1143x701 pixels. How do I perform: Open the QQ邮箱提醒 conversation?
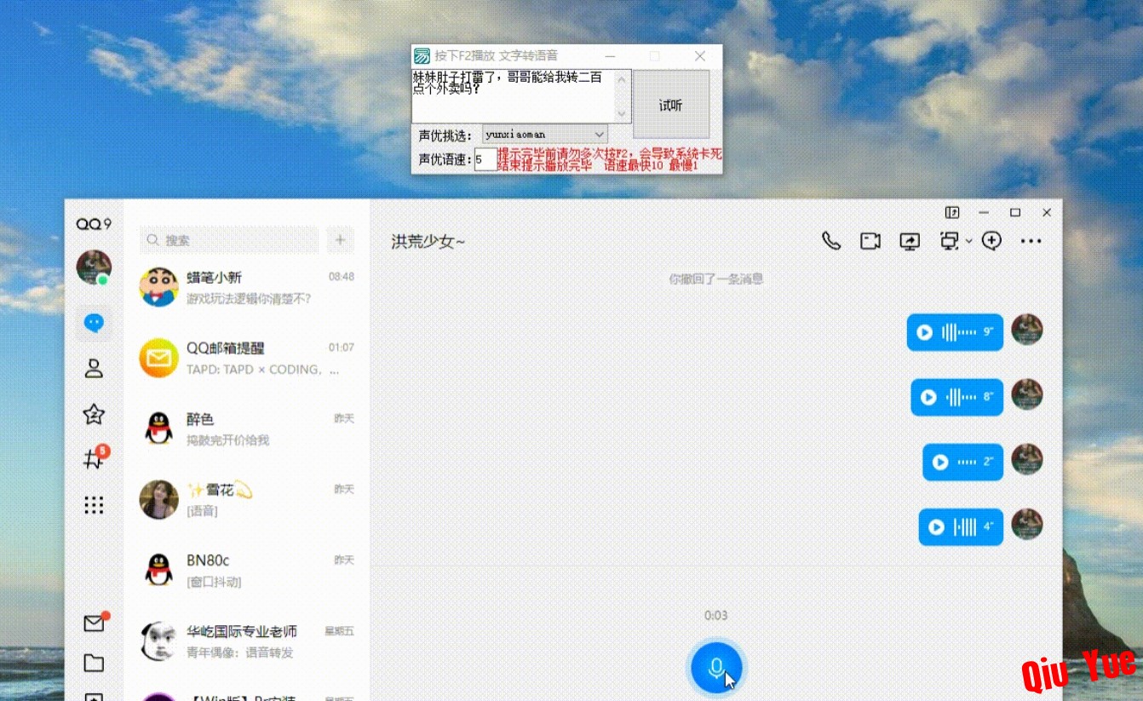tap(247, 359)
